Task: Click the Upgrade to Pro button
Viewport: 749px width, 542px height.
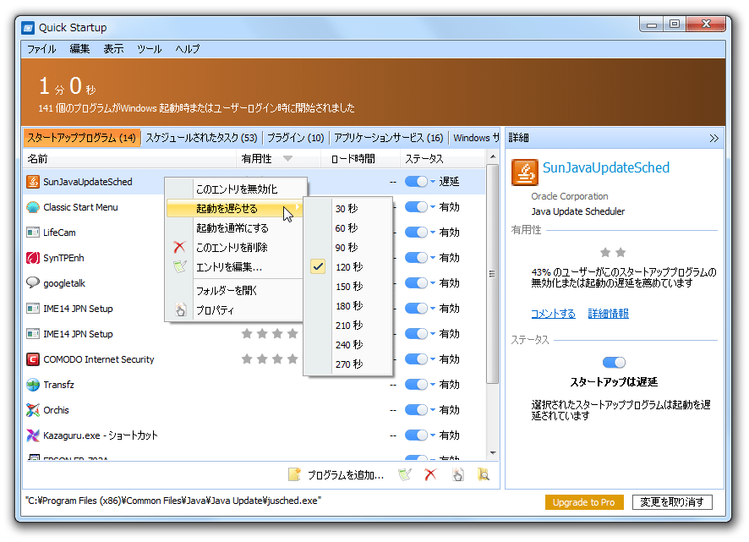Action: pyautogui.click(x=583, y=502)
